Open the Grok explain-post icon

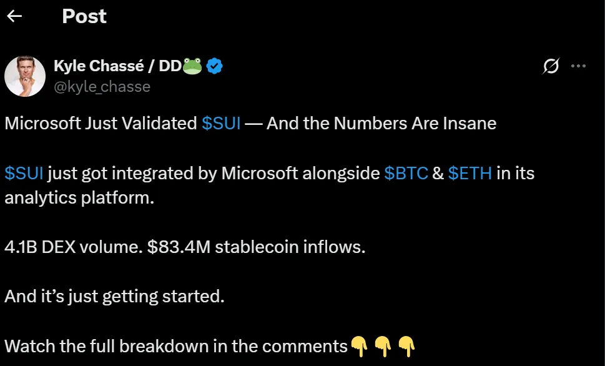click(551, 66)
